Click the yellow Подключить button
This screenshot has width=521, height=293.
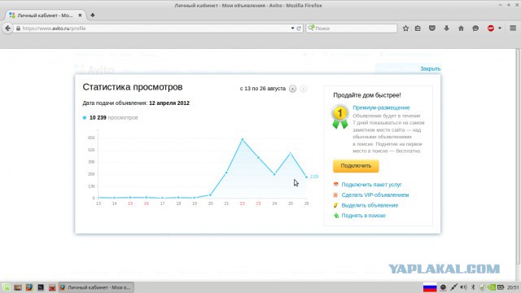click(356, 166)
